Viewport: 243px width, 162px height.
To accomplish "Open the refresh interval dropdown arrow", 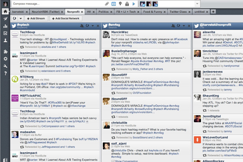I will tap(21, 19).
